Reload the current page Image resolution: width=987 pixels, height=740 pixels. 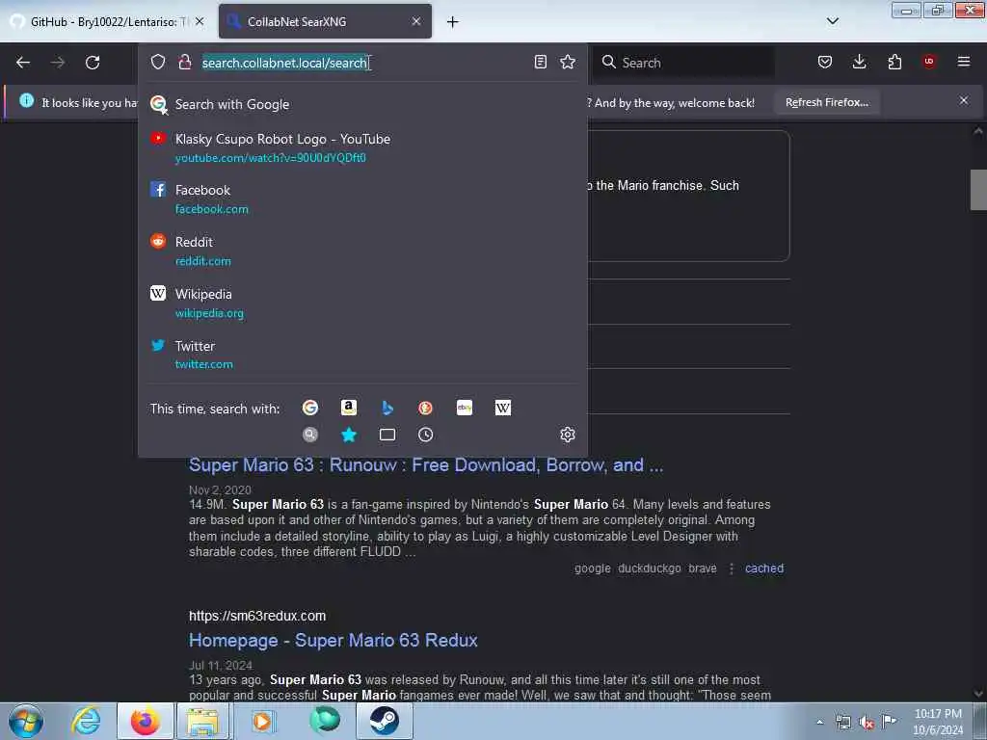click(93, 63)
